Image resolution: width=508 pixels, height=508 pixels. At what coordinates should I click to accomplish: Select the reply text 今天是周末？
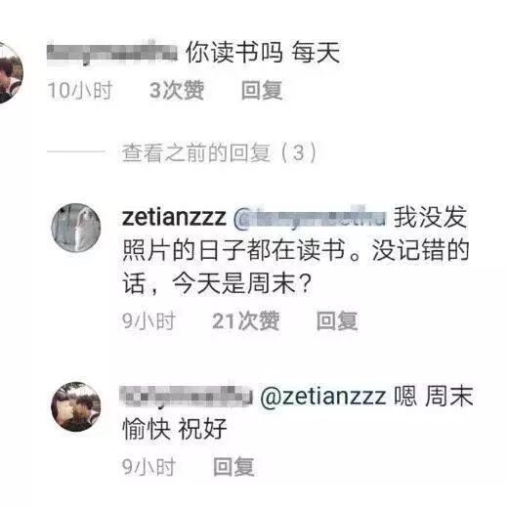pos(241,283)
